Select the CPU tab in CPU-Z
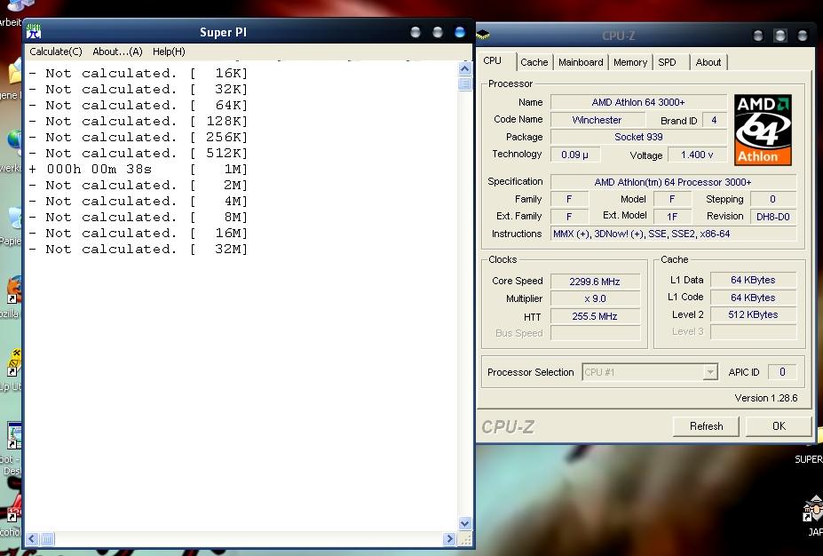Image resolution: width=823 pixels, height=556 pixels. click(x=493, y=60)
